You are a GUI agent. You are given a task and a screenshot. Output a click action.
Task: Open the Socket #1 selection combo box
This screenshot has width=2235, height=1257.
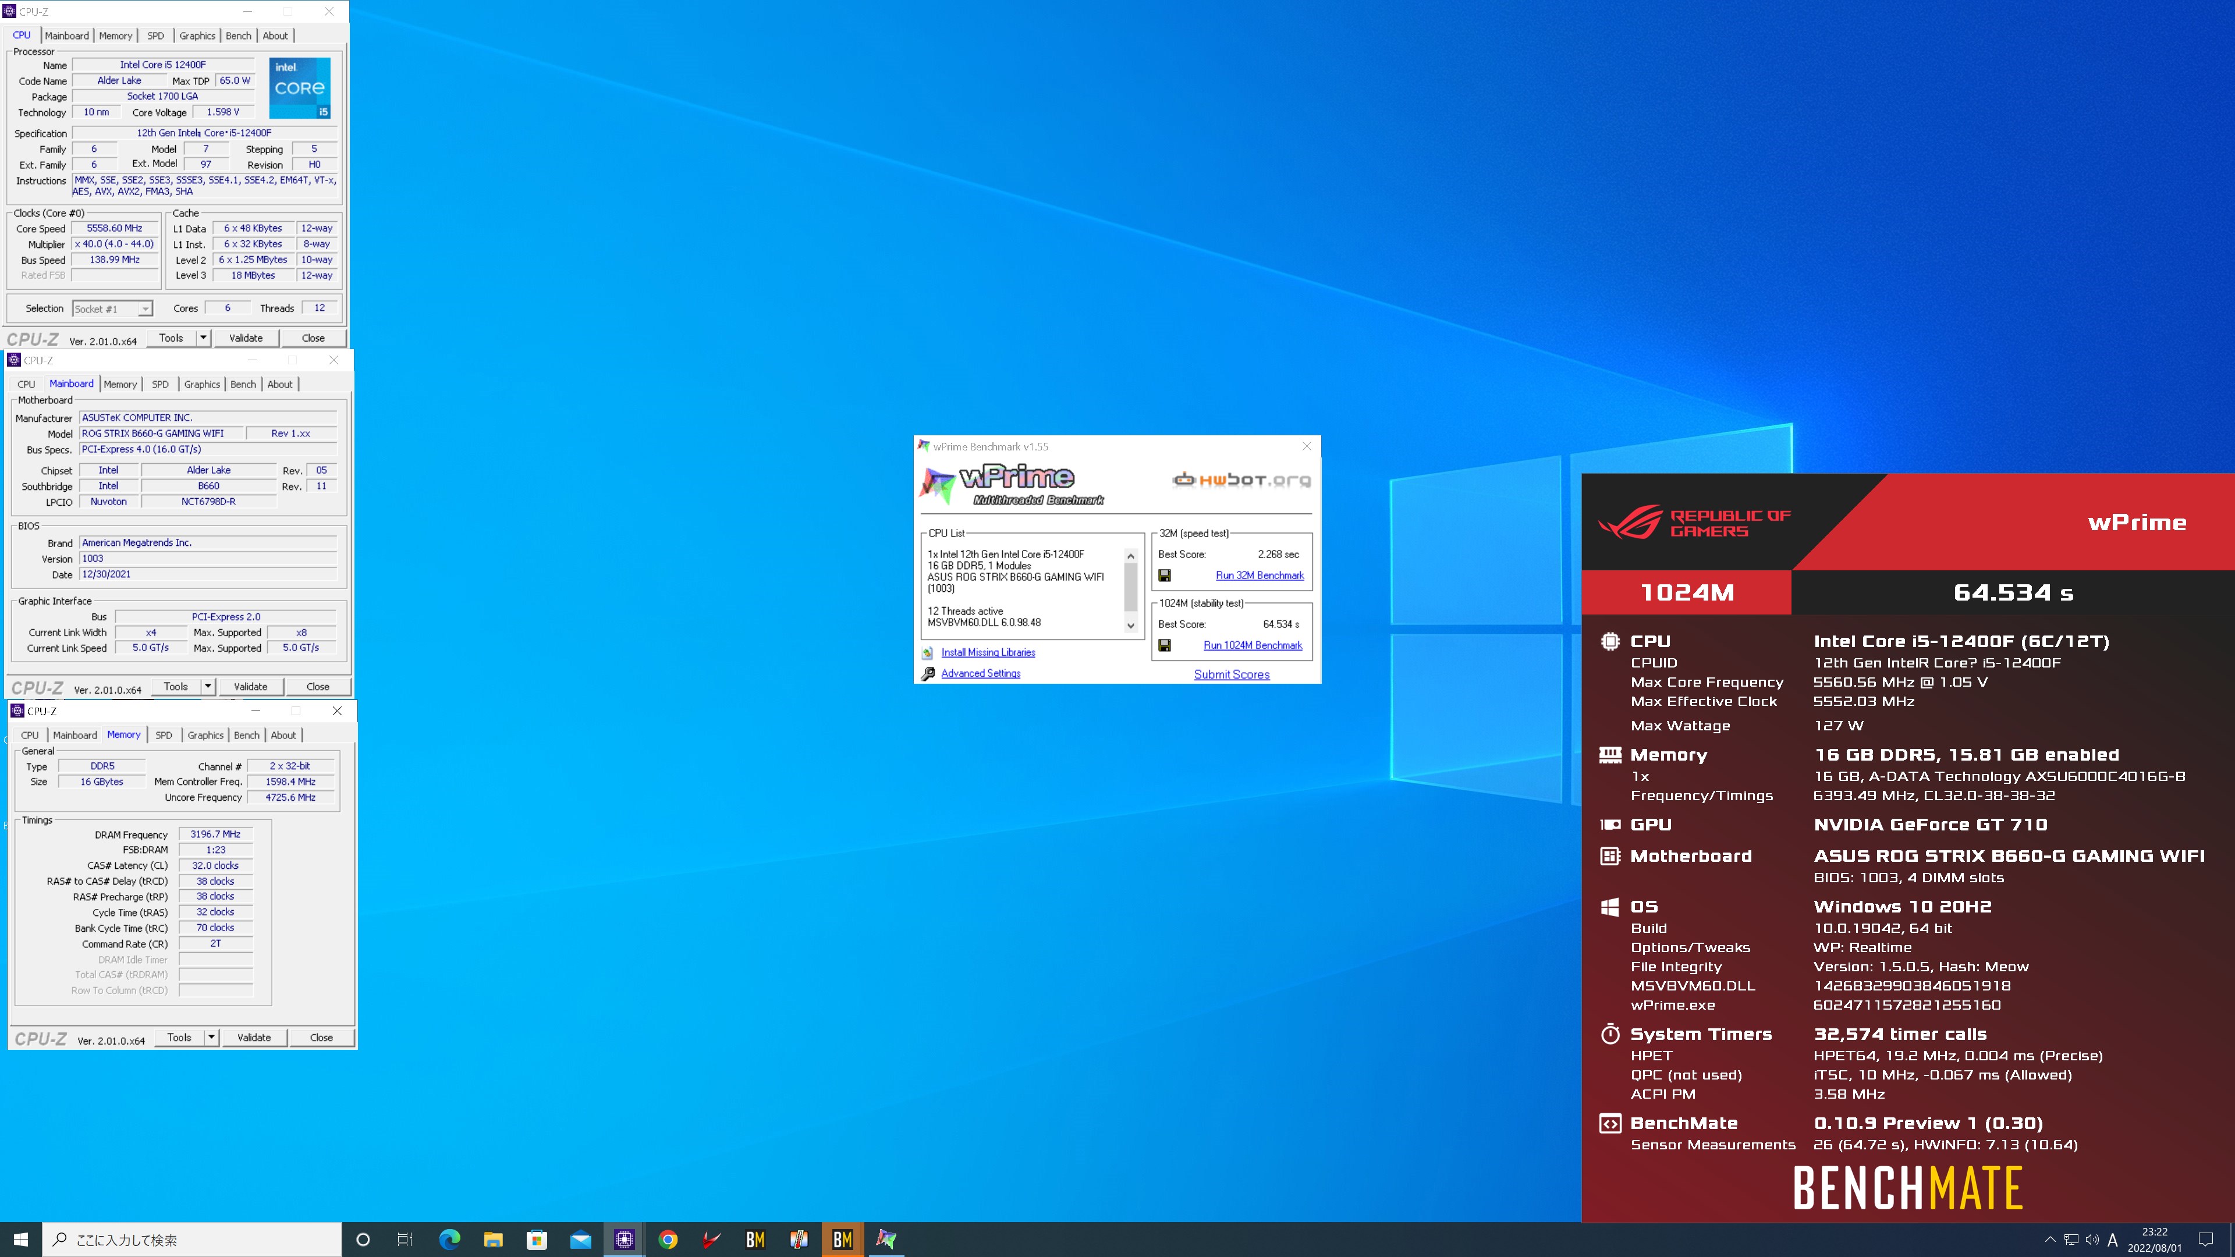coord(112,309)
